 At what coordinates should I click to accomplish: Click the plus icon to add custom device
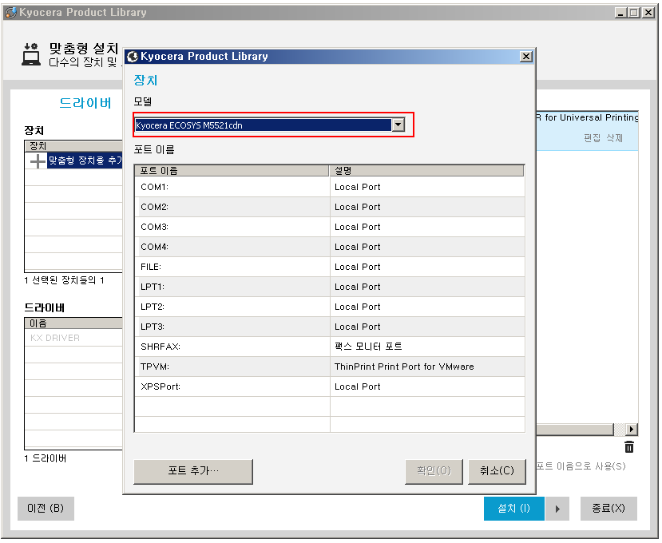38,161
